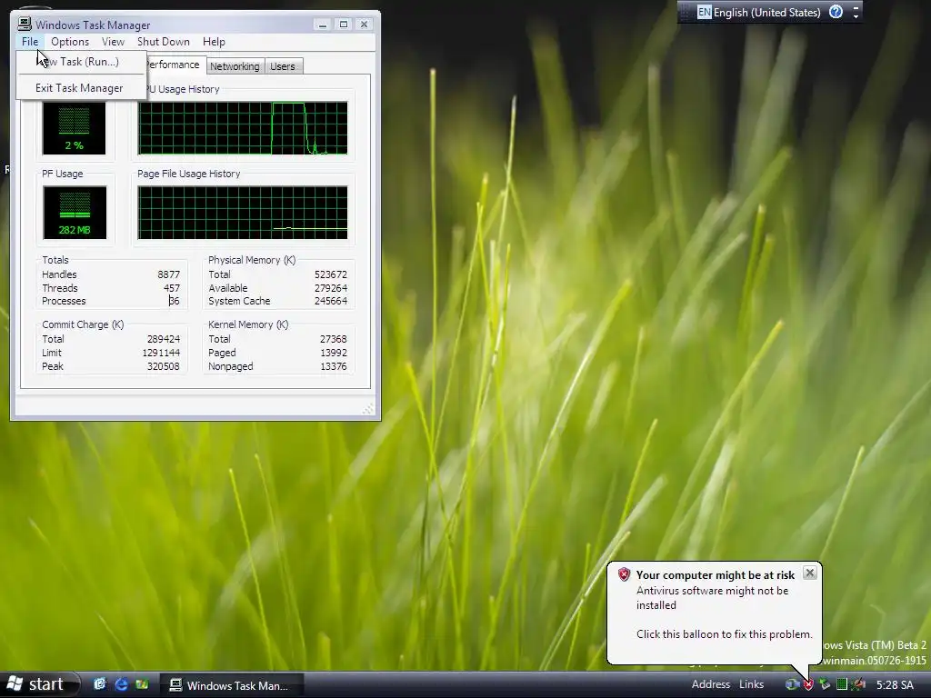Click the Commit Charge Total value 289424

point(164,339)
